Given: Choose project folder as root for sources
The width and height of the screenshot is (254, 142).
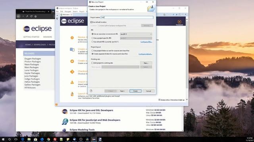Looking at the screenshot, I should pos(92,50).
